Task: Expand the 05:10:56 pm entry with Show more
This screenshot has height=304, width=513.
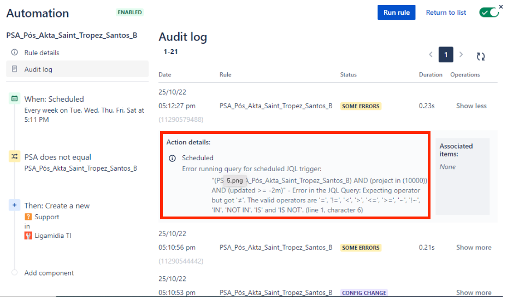Action: (x=473, y=248)
